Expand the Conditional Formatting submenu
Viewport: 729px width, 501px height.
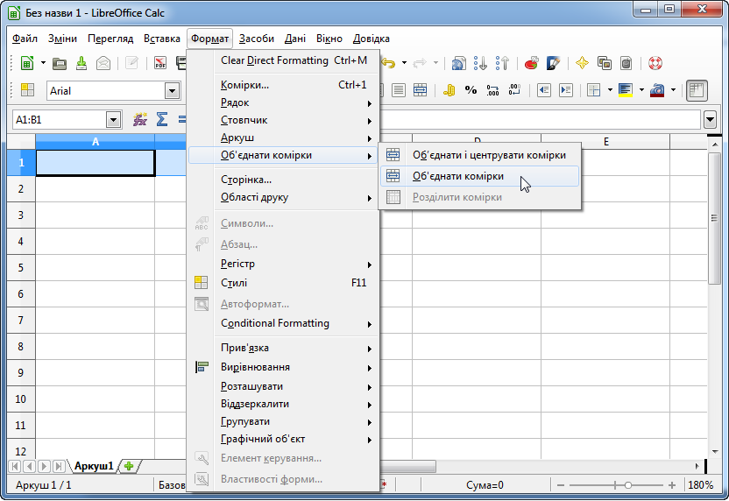284,323
